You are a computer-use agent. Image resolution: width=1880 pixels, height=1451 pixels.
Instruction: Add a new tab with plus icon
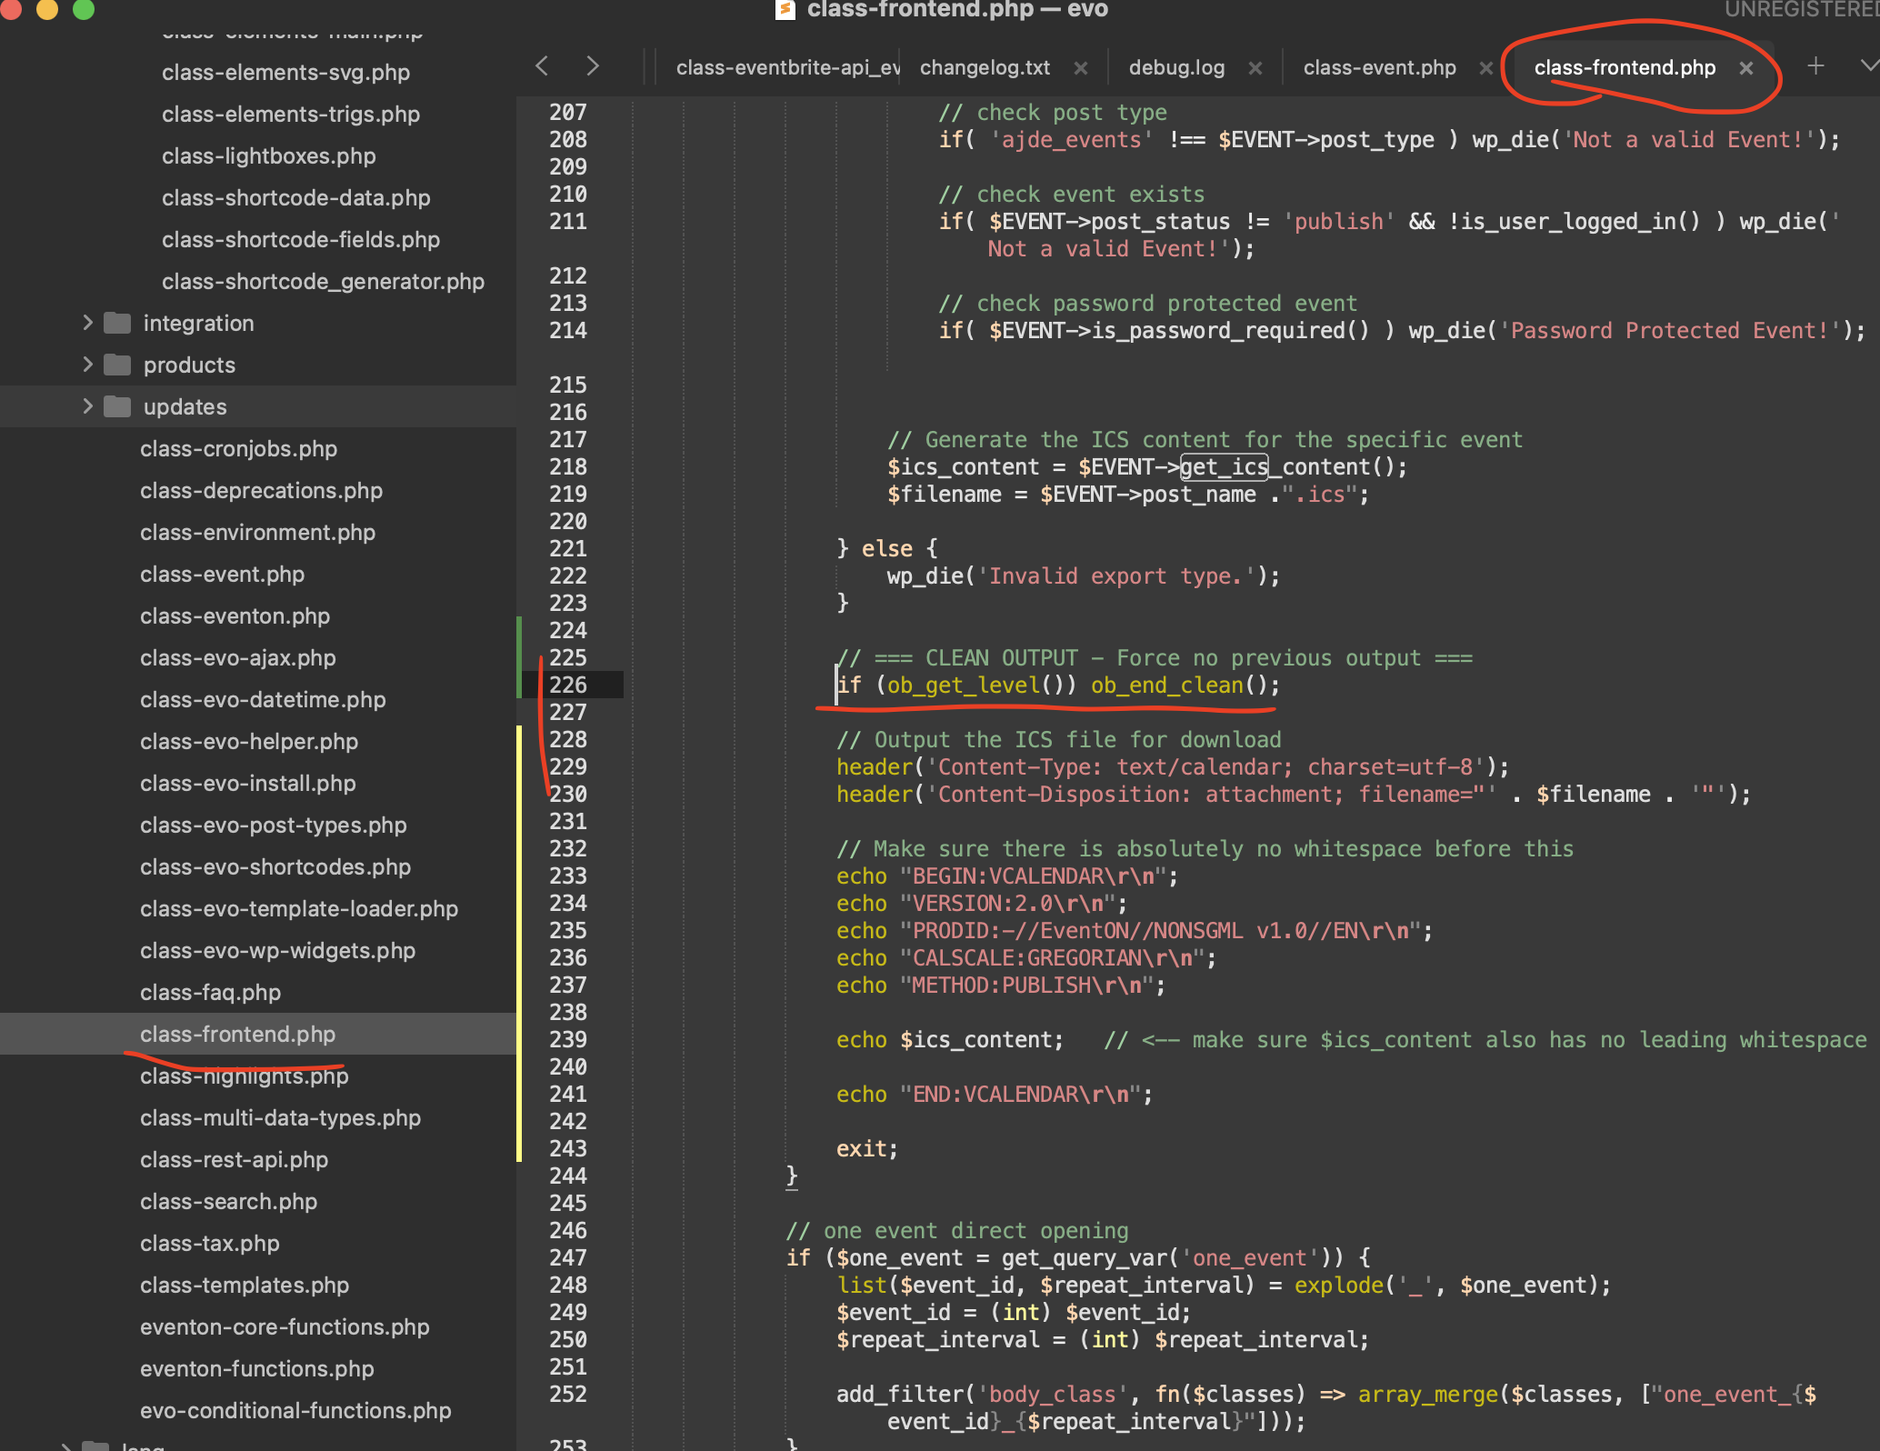[1815, 66]
